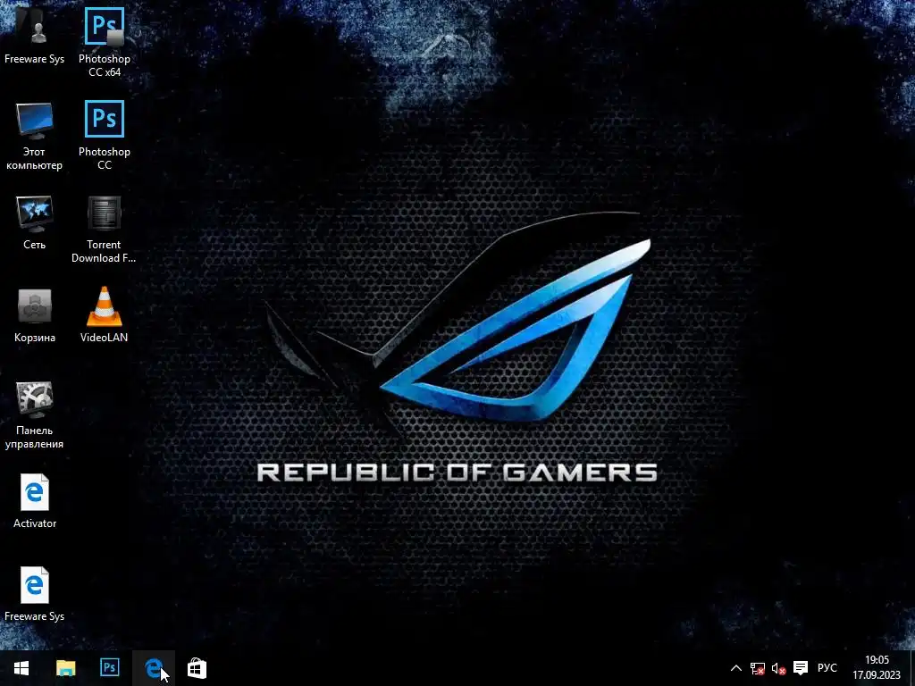The image size is (915, 686).
Task: Open Microsoft Edge from the taskbar
Action: 153,668
